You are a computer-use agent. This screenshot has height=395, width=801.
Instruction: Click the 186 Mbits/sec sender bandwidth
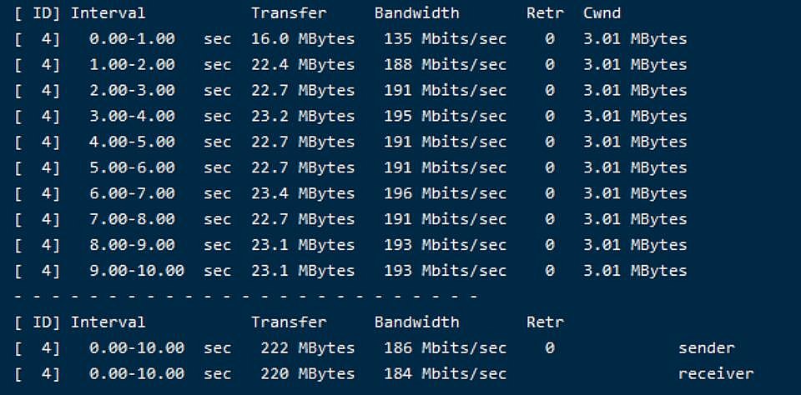click(445, 348)
